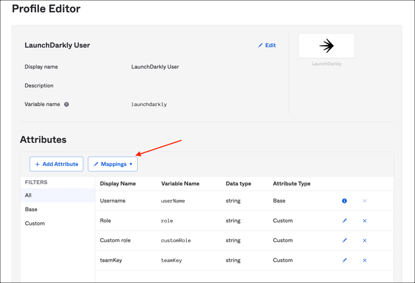
Task: Delete the Role attribute
Action: click(365, 220)
